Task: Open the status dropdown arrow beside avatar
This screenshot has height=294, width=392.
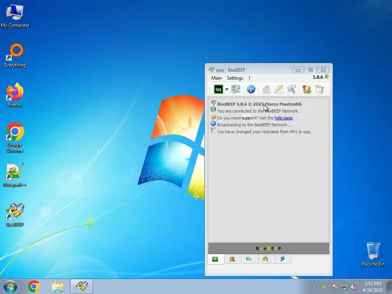Action: [x=227, y=89]
